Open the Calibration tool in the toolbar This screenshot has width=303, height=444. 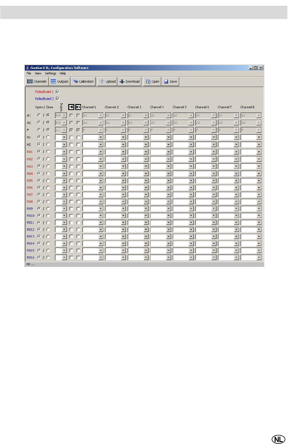tap(83, 81)
